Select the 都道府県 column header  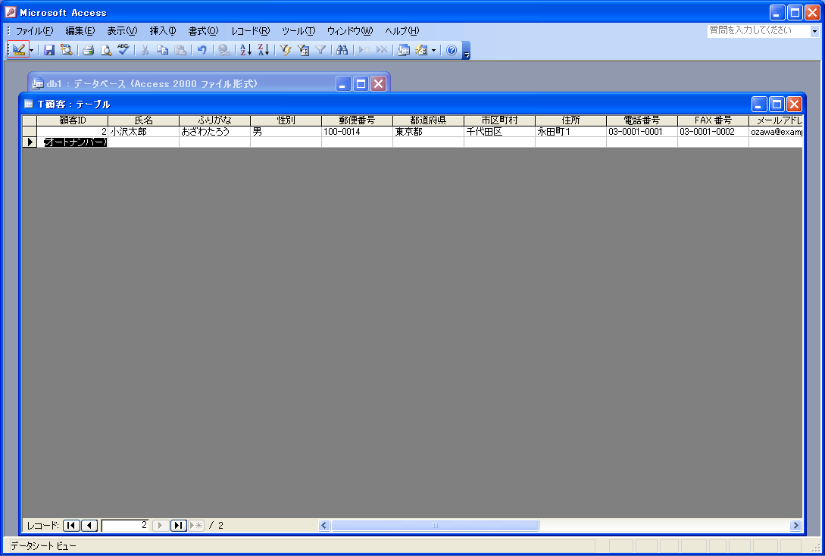click(x=428, y=120)
